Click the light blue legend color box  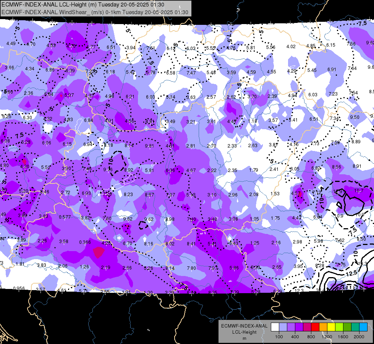pyautogui.click(x=363, y=327)
